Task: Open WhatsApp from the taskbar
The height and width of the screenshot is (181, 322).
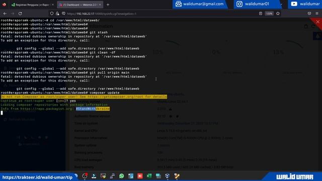Action: point(122,176)
